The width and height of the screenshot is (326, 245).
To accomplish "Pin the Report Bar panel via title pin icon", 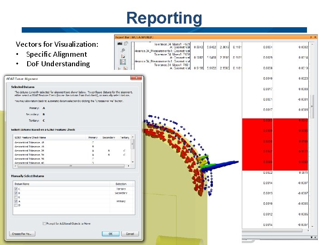I will [311, 37].
